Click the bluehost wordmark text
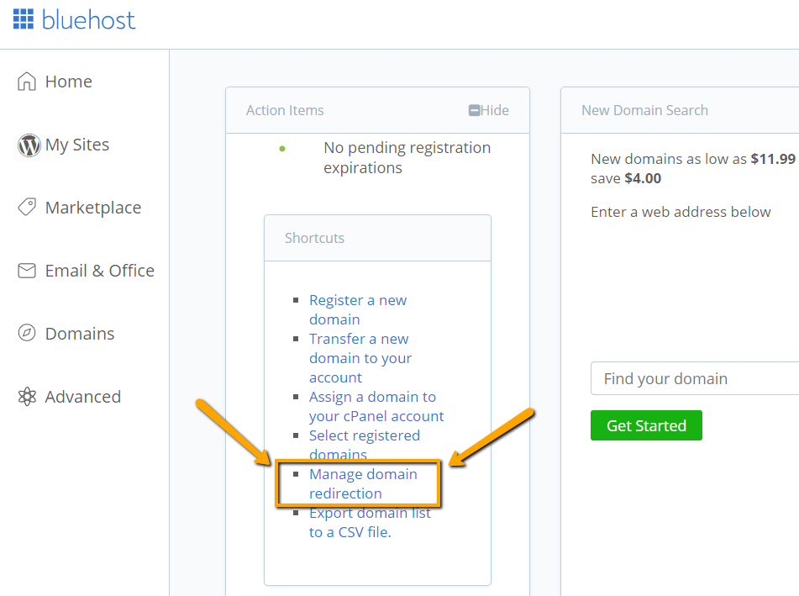Screen dimensions: 799x596 pyautogui.click(x=88, y=19)
